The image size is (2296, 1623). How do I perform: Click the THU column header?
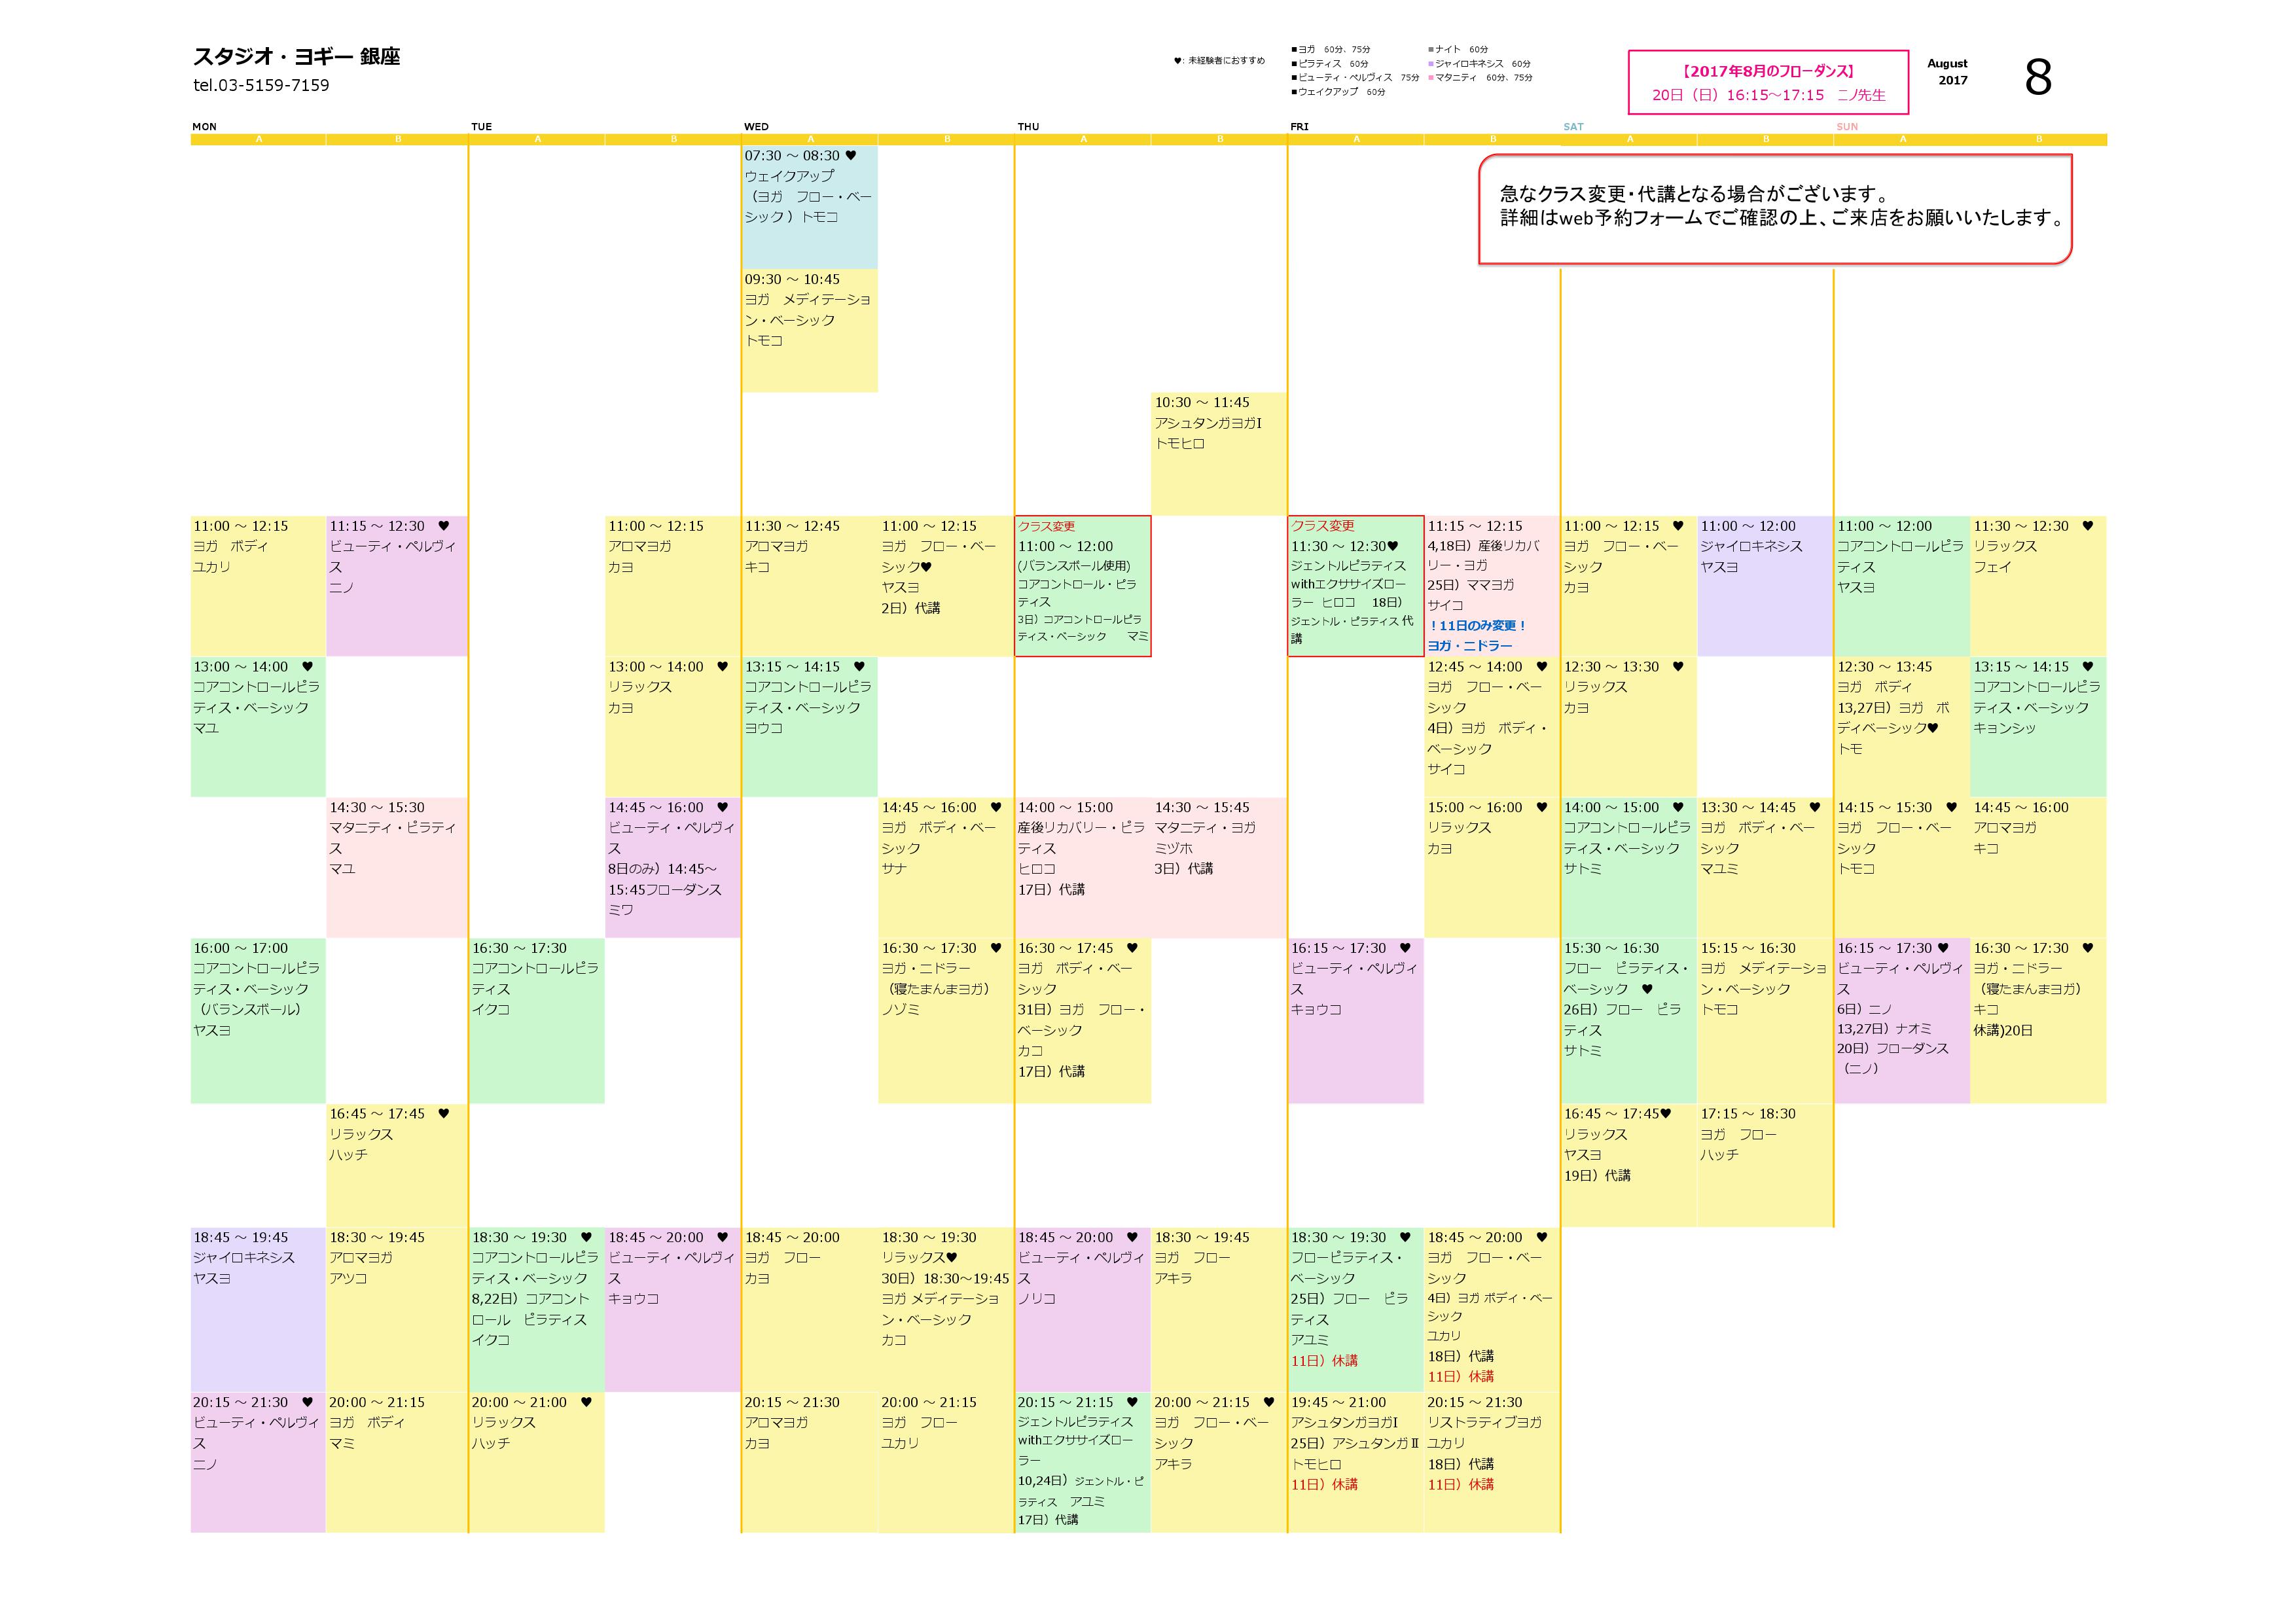(x=1028, y=127)
